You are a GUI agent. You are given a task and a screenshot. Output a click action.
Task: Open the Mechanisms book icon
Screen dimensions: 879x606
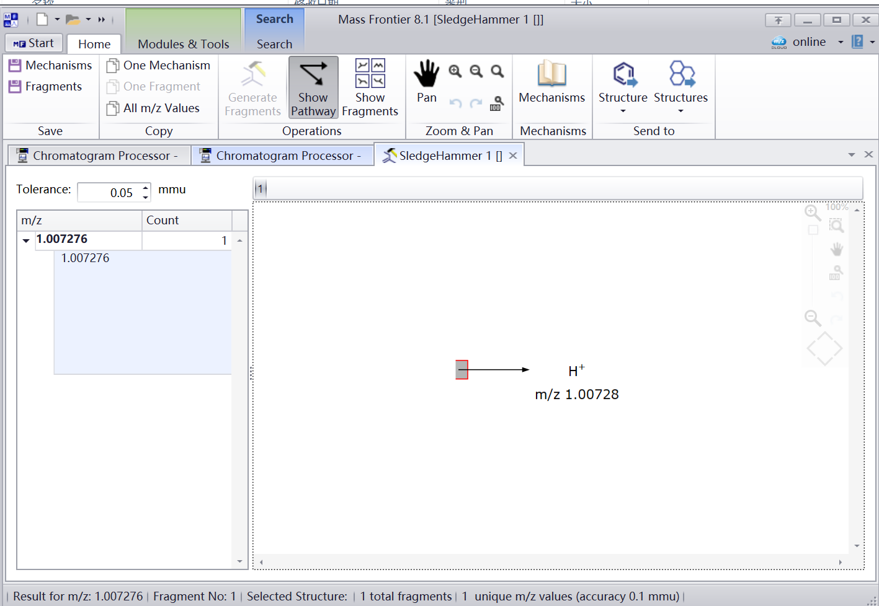coord(551,81)
